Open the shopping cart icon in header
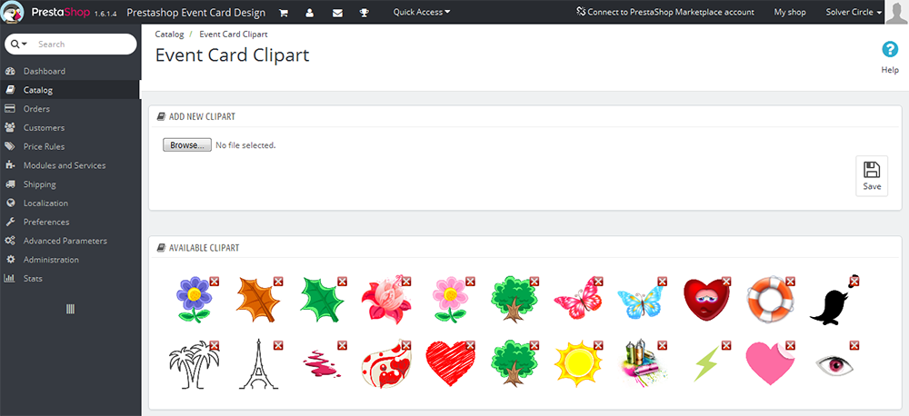 (x=284, y=12)
